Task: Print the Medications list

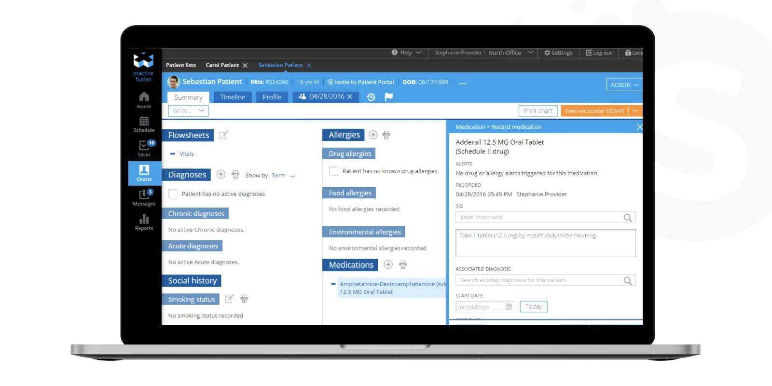Action: coord(403,264)
